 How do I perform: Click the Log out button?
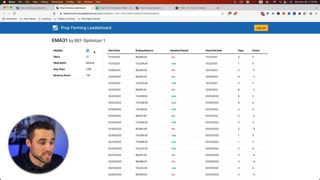pos(261,28)
